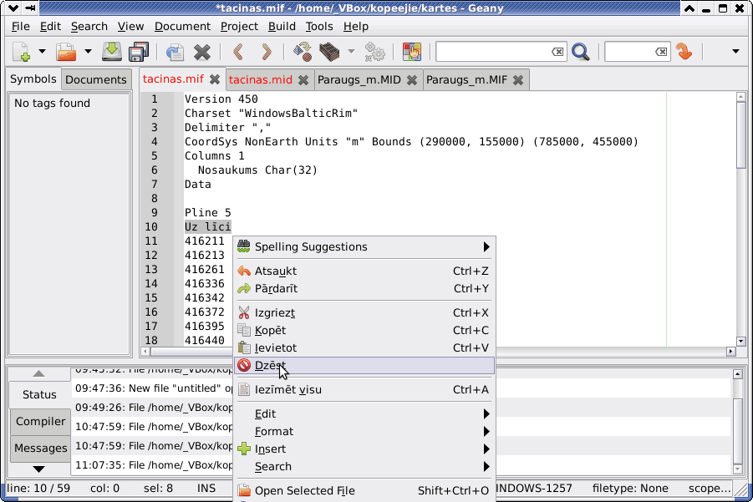Click the magnifier Find icon

(x=581, y=51)
